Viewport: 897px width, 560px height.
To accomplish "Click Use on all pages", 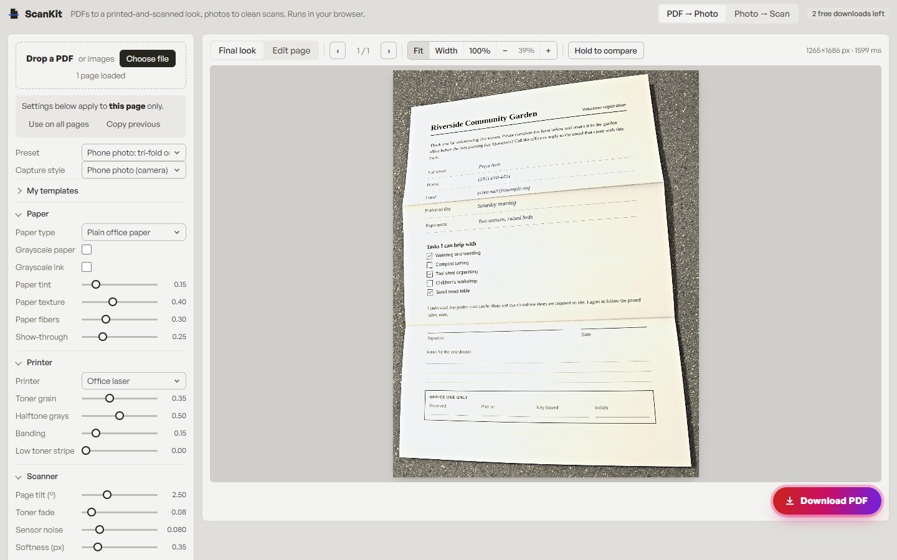I will click(x=59, y=124).
